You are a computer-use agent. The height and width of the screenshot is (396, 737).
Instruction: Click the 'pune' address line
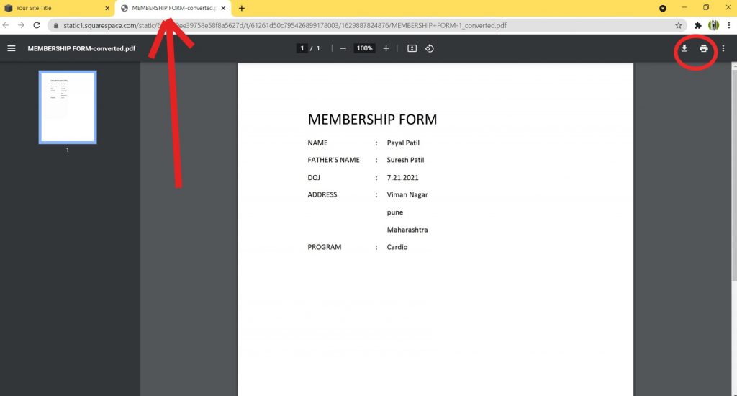click(x=395, y=212)
